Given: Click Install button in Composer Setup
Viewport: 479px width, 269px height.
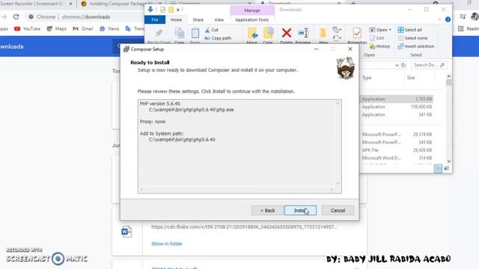Looking at the screenshot, I should pyautogui.click(x=300, y=211).
